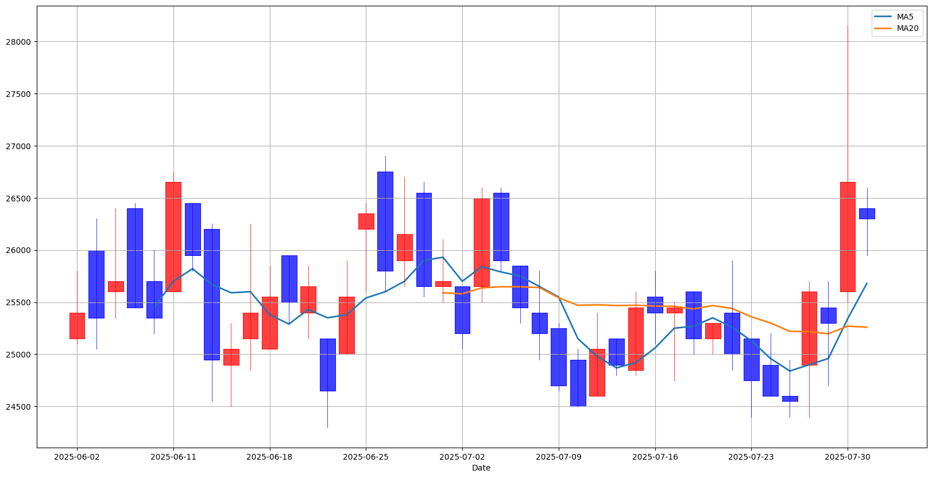Click the 2025-07-09 date tick label

[x=559, y=457]
